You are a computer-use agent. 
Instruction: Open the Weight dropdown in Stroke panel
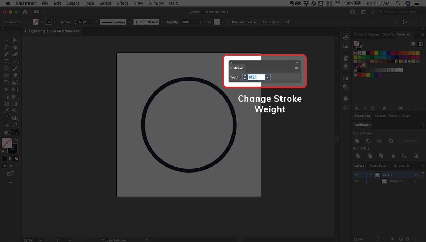(268, 77)
